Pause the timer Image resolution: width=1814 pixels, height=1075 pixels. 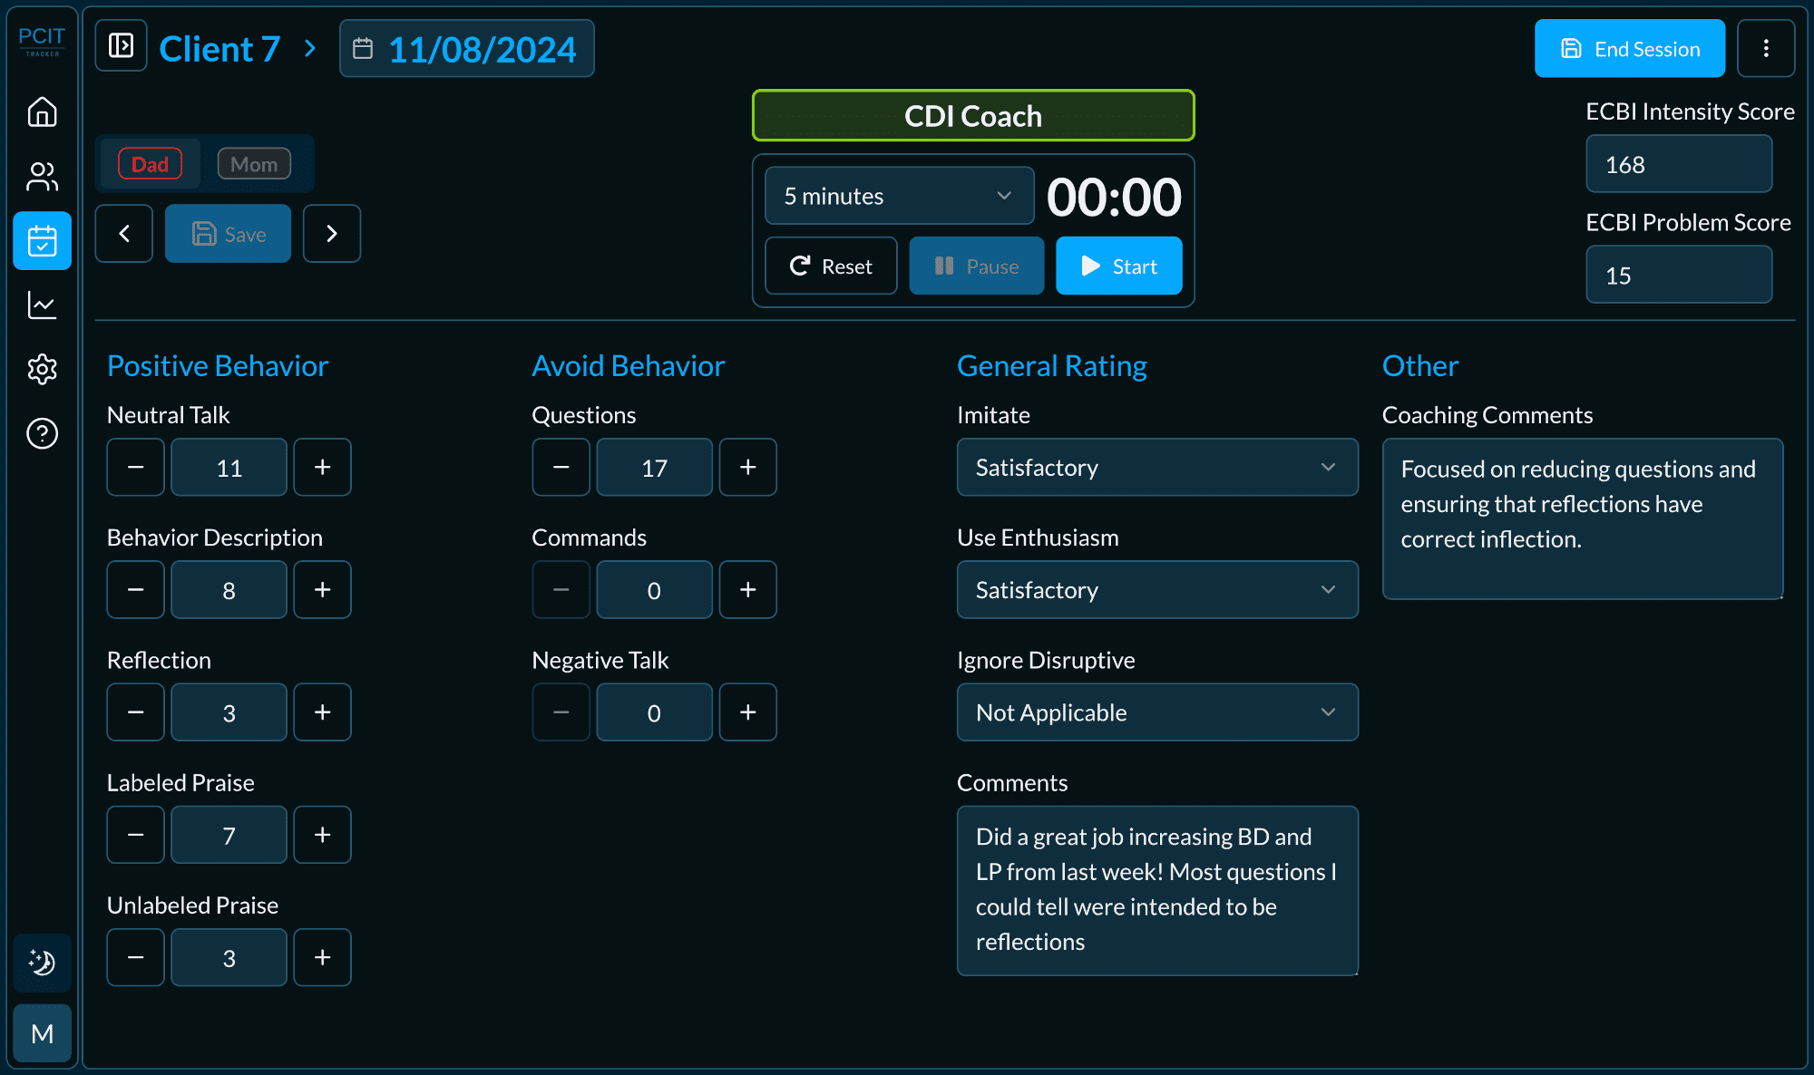pyautogui.click(x=977, y=266)
